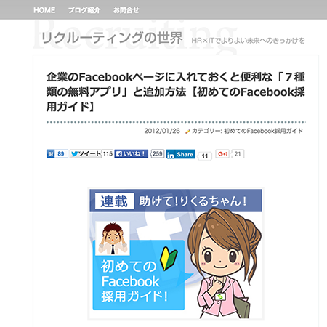
Task: Like with Facebook いいね! button
Action: click(131, 154)
